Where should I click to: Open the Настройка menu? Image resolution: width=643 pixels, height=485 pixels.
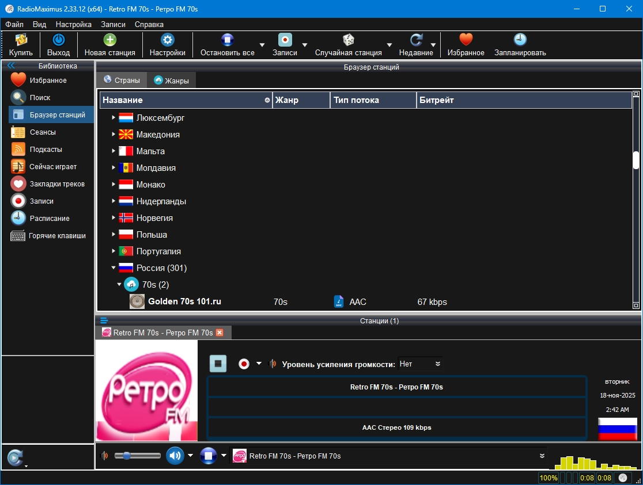(x=73, y=24)
